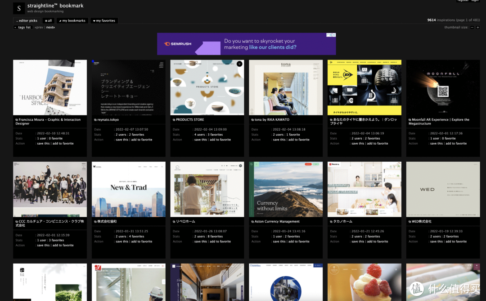
Task: Open the Currency without limits thumbnail
Action: [286, 189]
